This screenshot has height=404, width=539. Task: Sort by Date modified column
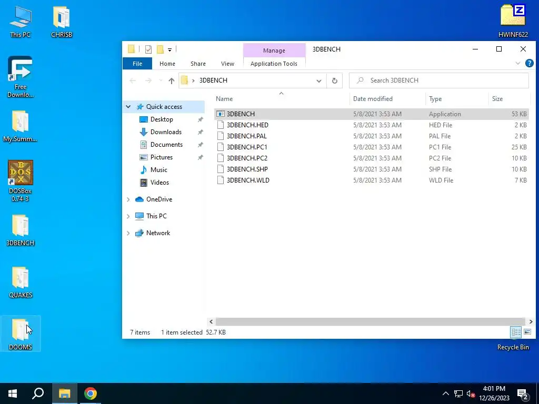388,98
